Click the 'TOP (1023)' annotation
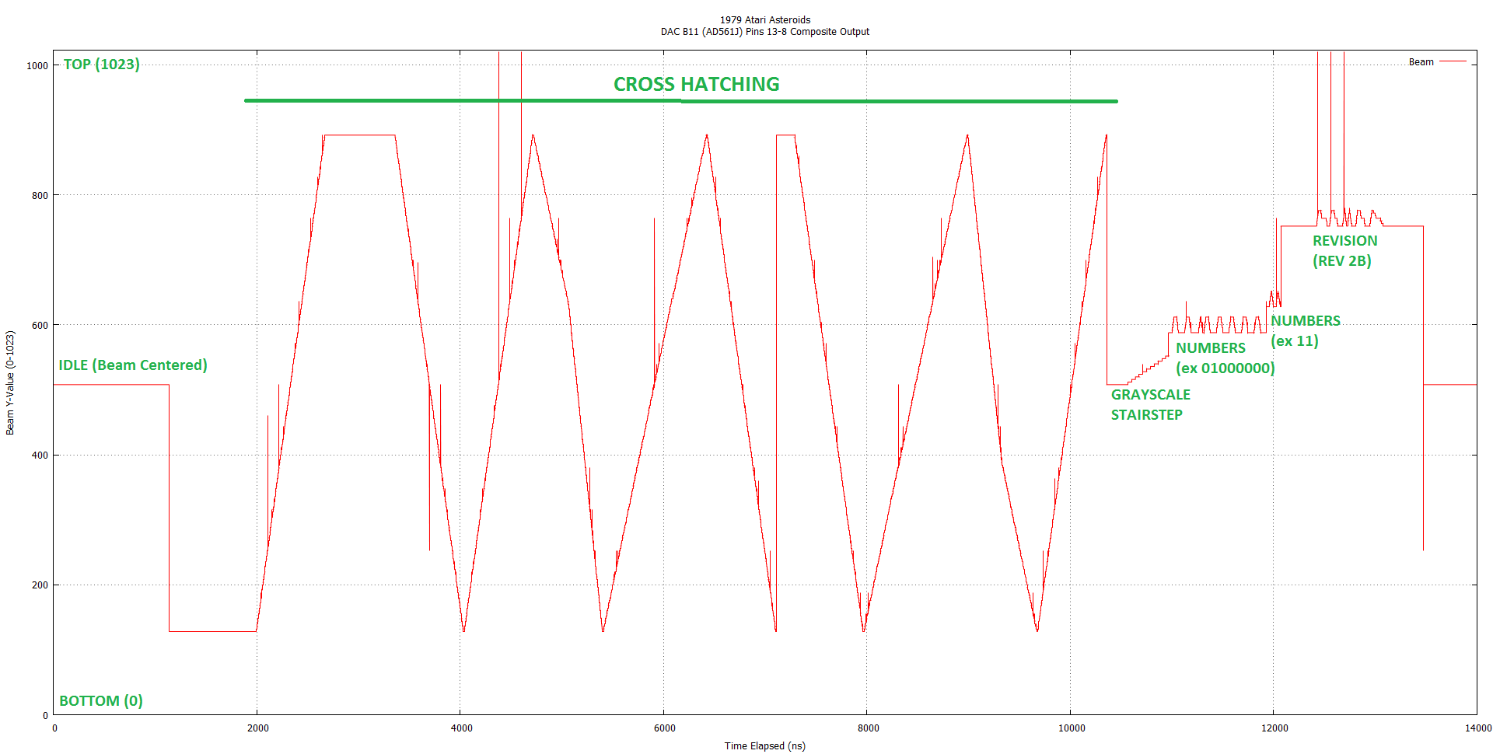This screenshot has height=754, width=1493. [101, 65]
